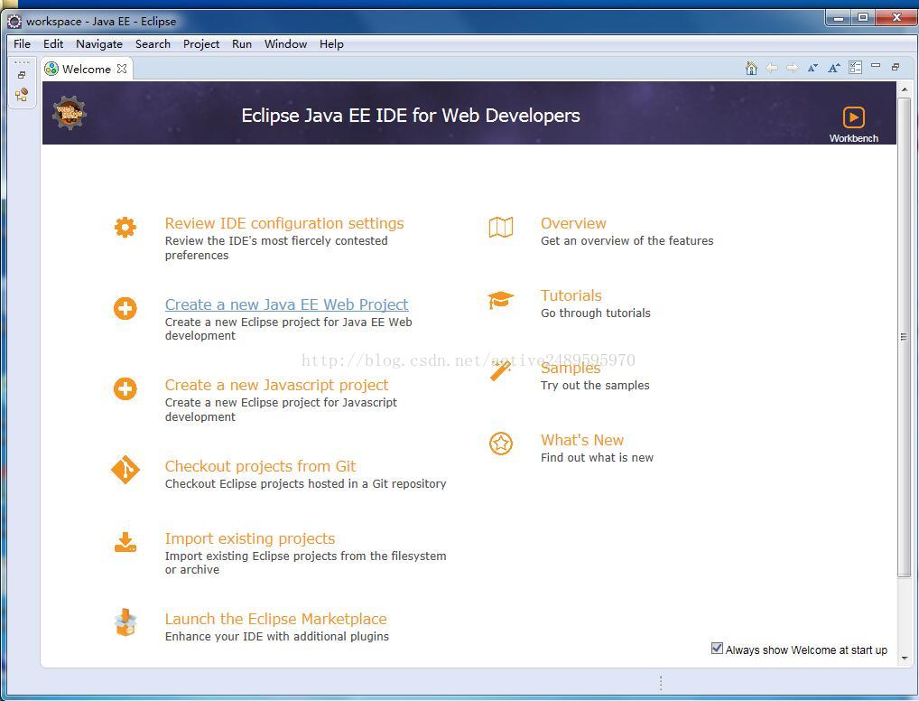Open the Samples link
The image size is (919, 701).
point(571,368)
